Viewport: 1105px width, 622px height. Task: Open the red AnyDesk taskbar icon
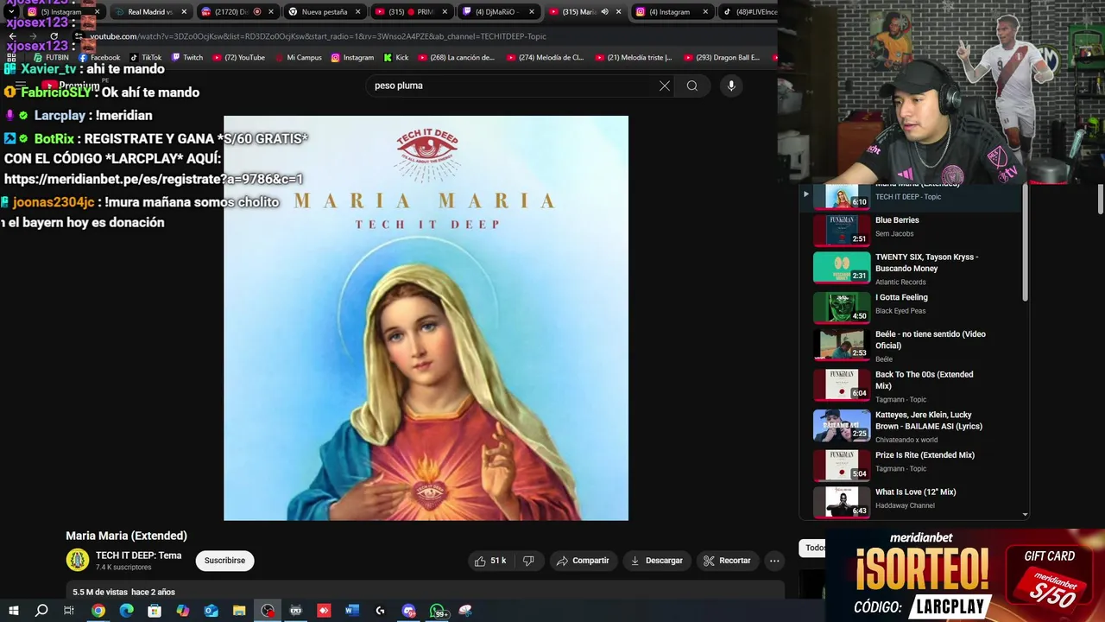point(324,611)
